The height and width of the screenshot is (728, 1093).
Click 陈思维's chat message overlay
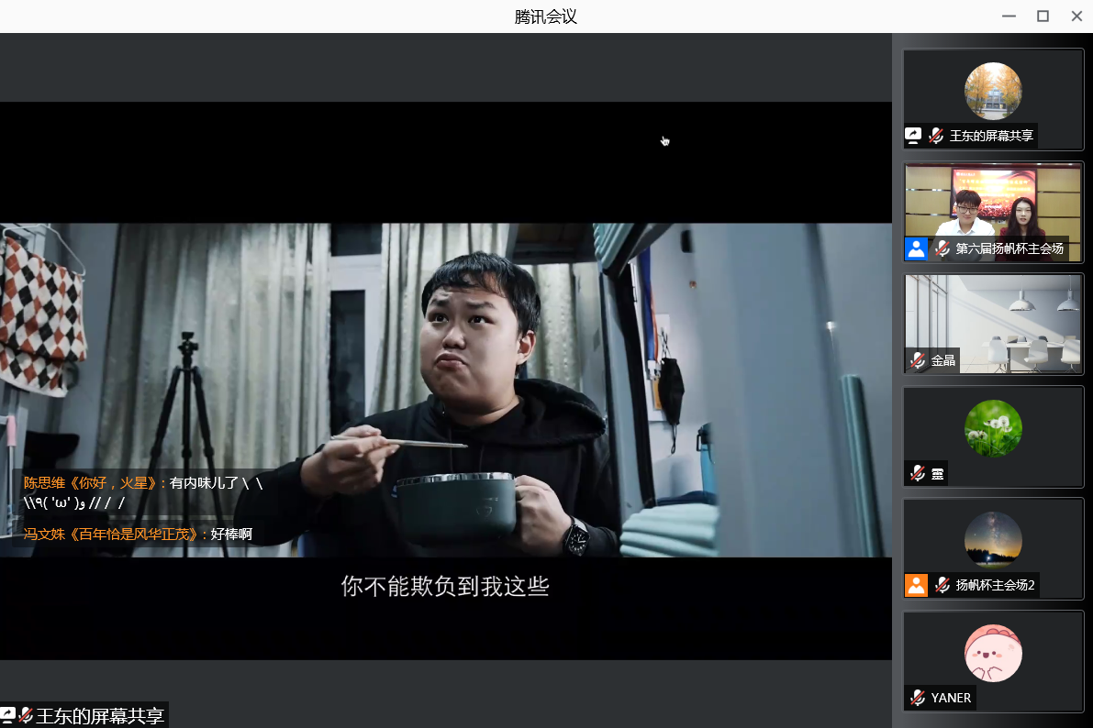(142, 492)
